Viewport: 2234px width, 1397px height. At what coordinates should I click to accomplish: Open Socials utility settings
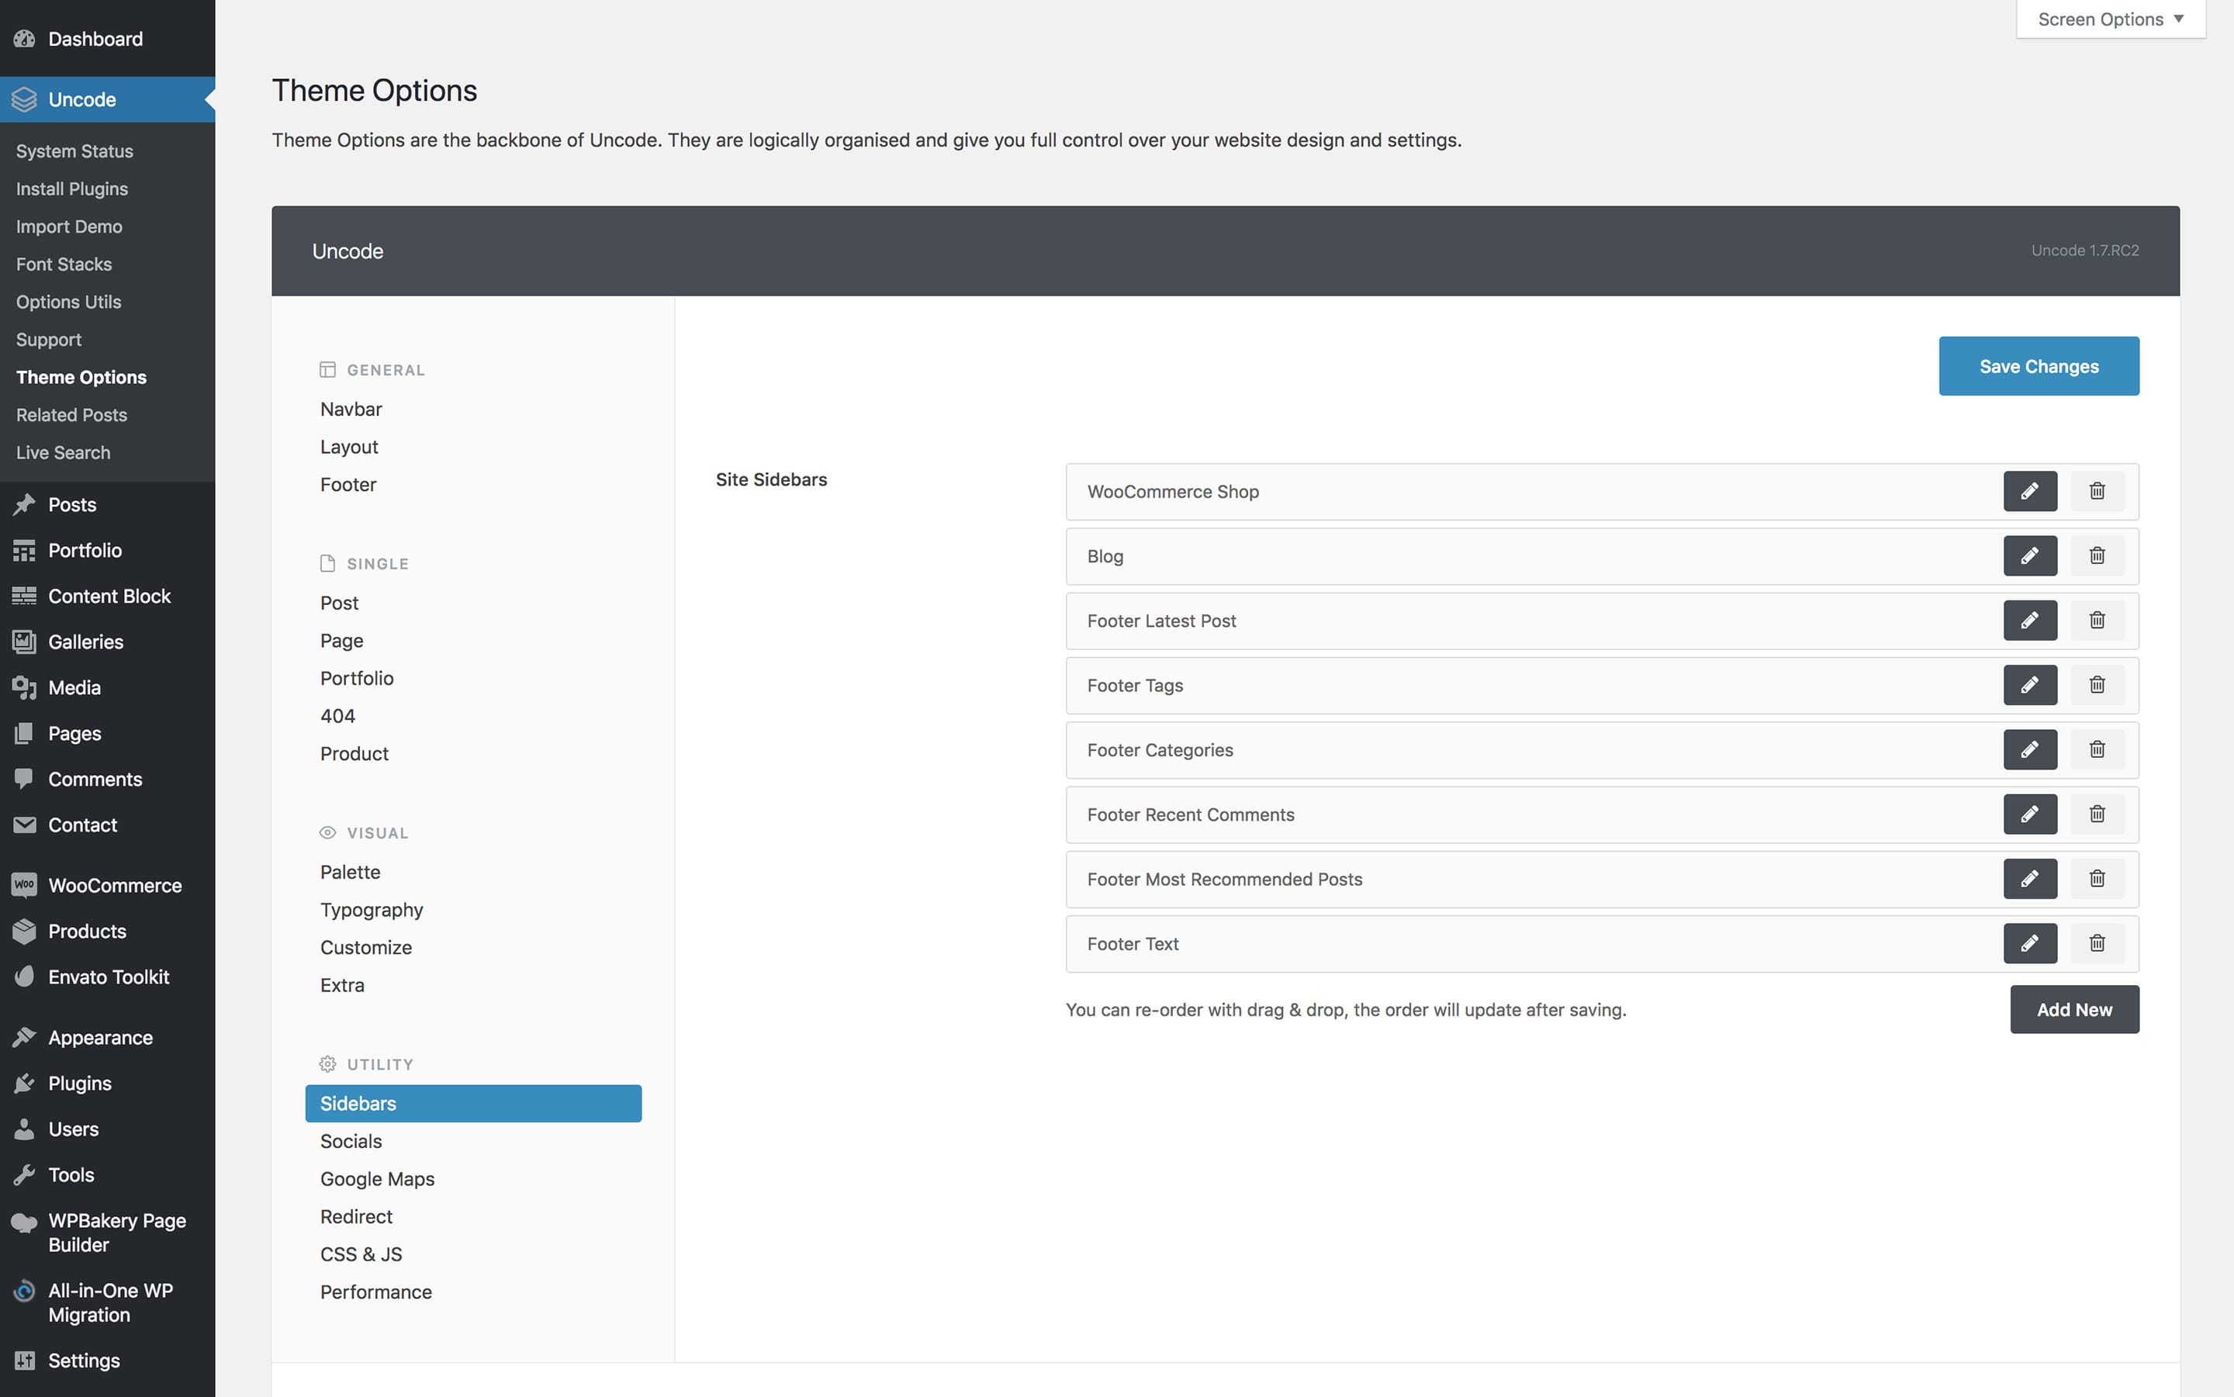tap(351, 1141)
